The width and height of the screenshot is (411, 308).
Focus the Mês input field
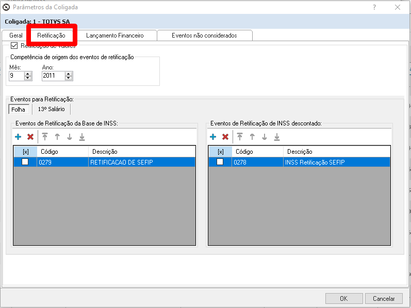pos(17,76)
